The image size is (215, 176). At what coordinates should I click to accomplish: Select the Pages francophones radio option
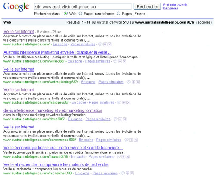(x=80, y=13)
